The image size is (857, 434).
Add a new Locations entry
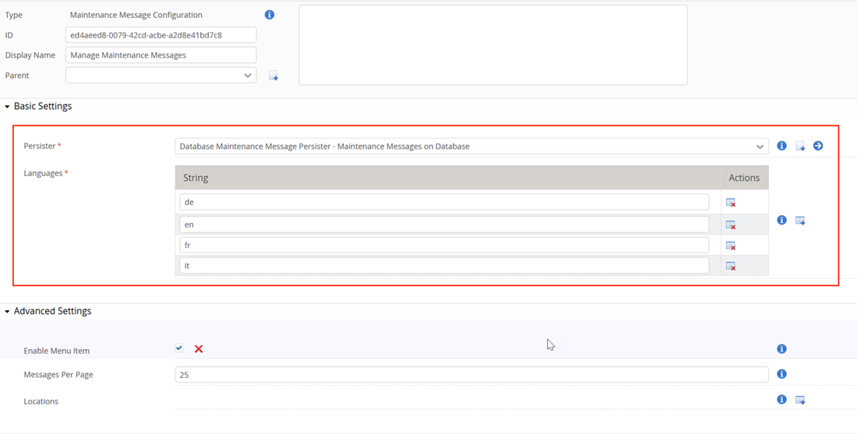coord(800,400)
